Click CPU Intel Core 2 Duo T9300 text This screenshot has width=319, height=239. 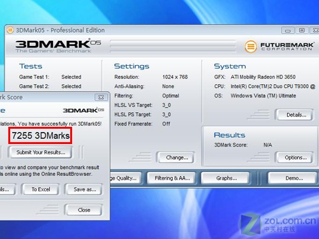click(x=273, y=86)
